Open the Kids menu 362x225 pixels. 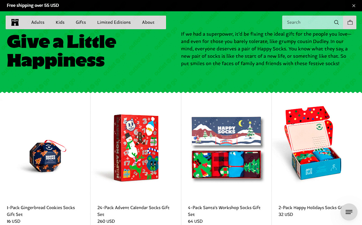pos(60,22)
